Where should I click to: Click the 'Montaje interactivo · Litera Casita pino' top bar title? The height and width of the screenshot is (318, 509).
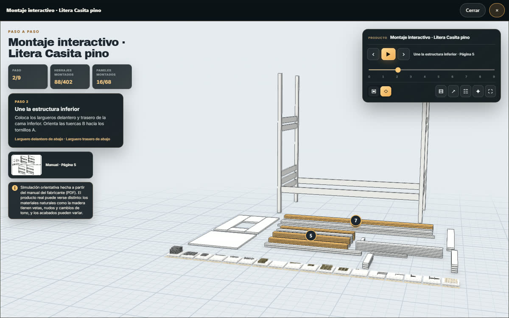pos(54,10)
